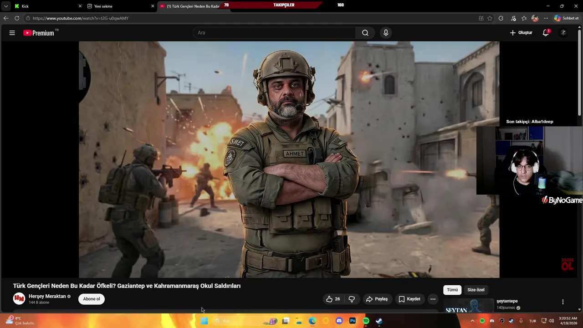Open the microphone icon in the system tray
This screenshot has width=583, height=328.
(521, 321)
